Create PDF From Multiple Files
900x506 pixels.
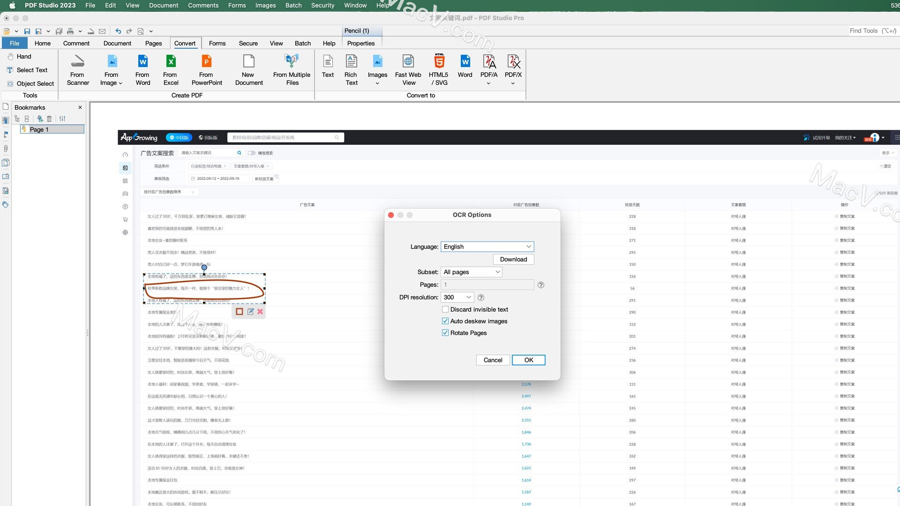292,70
